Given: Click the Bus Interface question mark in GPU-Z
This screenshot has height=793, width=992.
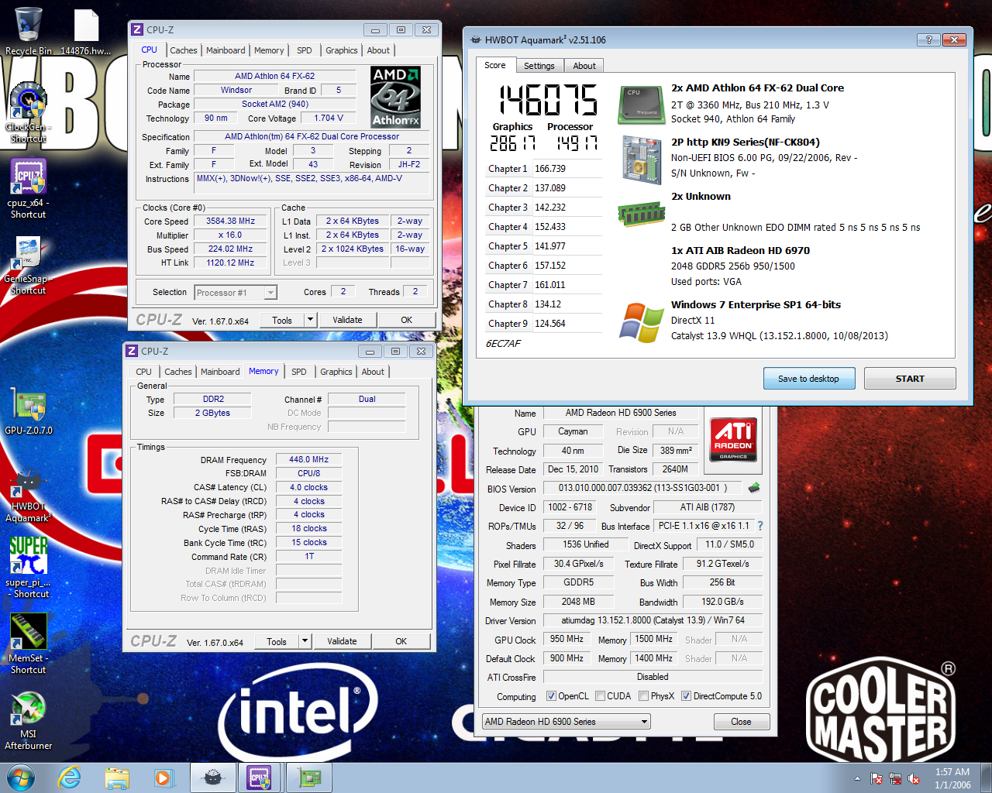Looking at the screenshot, I should (x=760, y=526).
